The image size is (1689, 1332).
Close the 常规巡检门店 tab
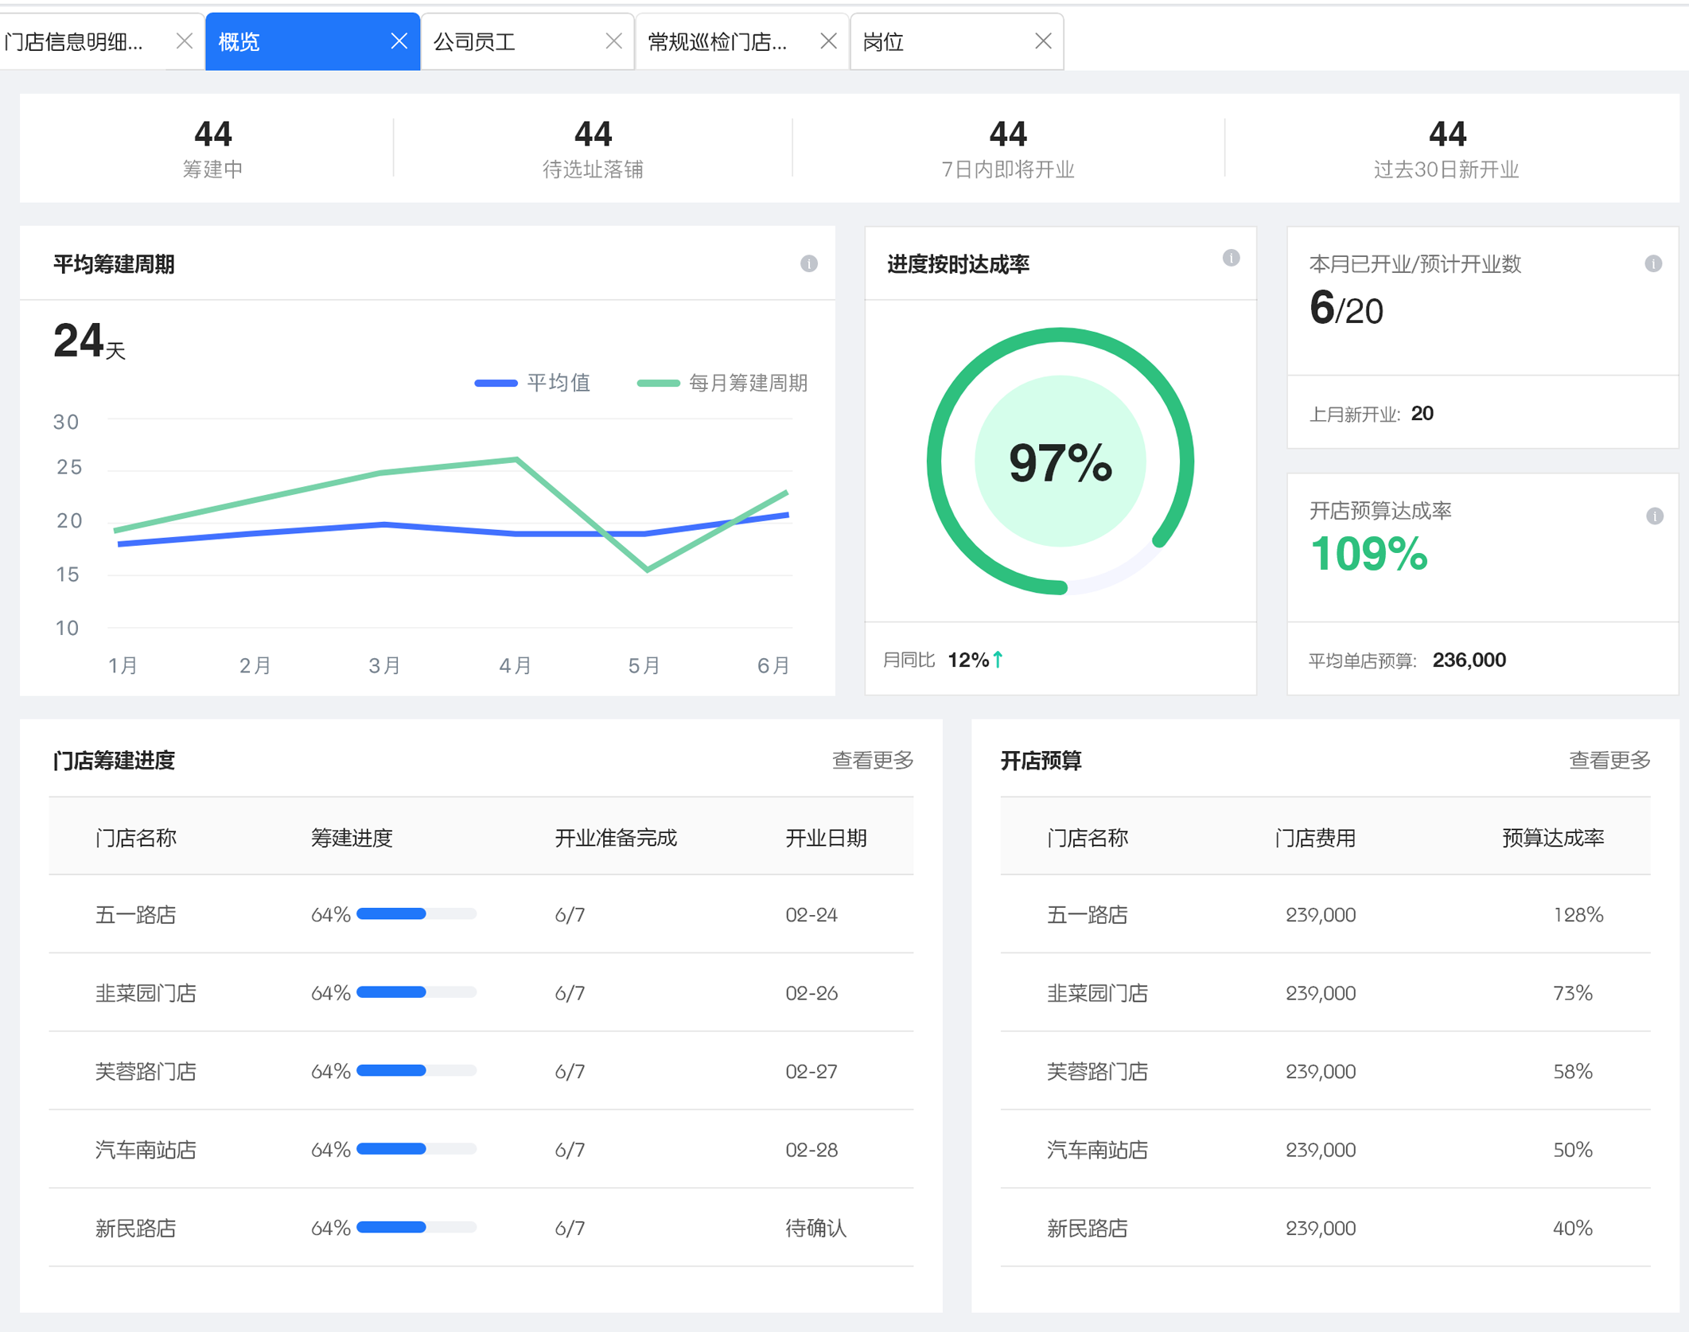click(x=828, y=41)
